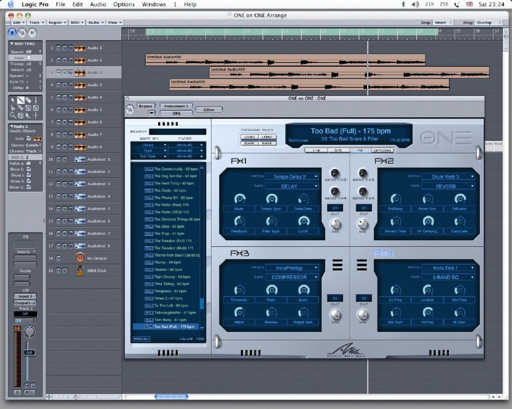
Task: Mute the Audio 3 track
Action: pos(58,85)
